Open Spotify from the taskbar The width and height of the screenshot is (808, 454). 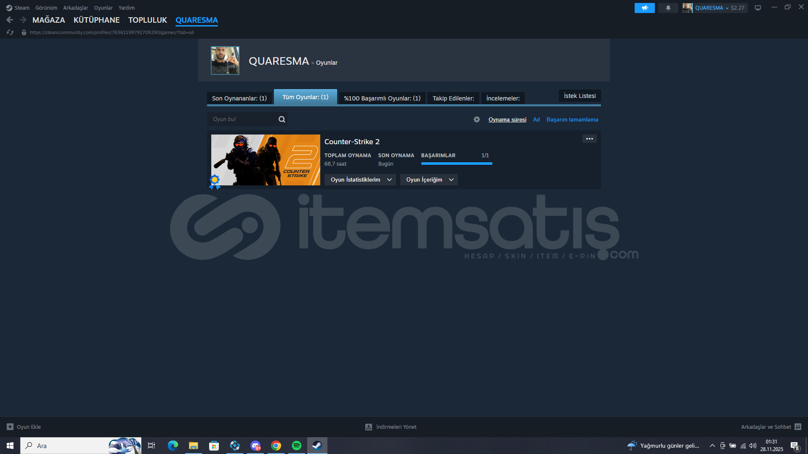[x=296, y=446]
